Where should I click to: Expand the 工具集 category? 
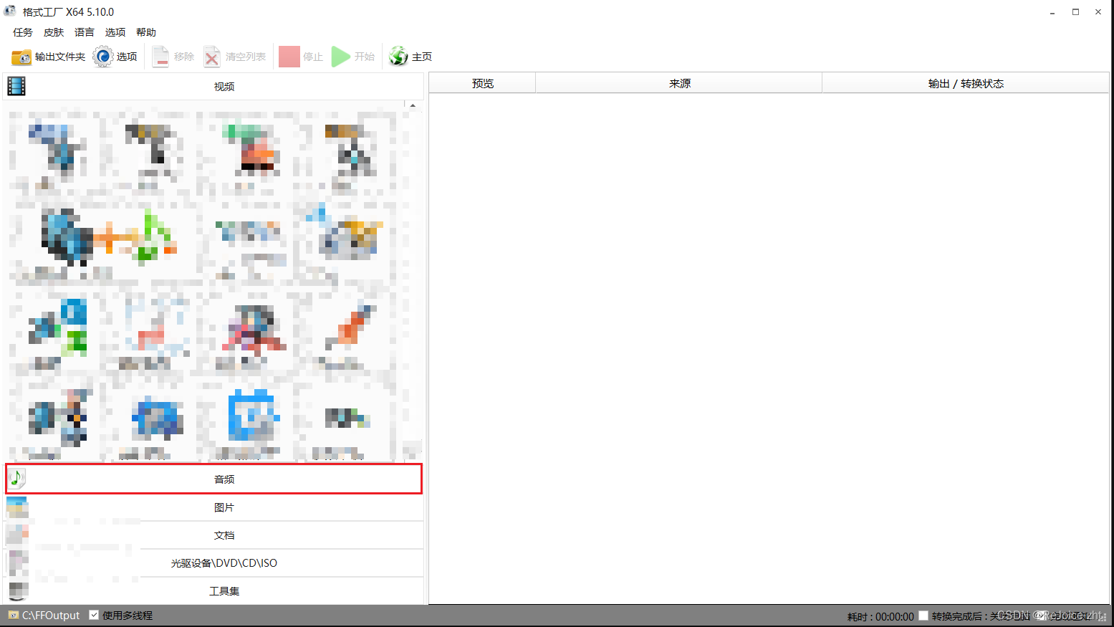click(x=213, y=591)
